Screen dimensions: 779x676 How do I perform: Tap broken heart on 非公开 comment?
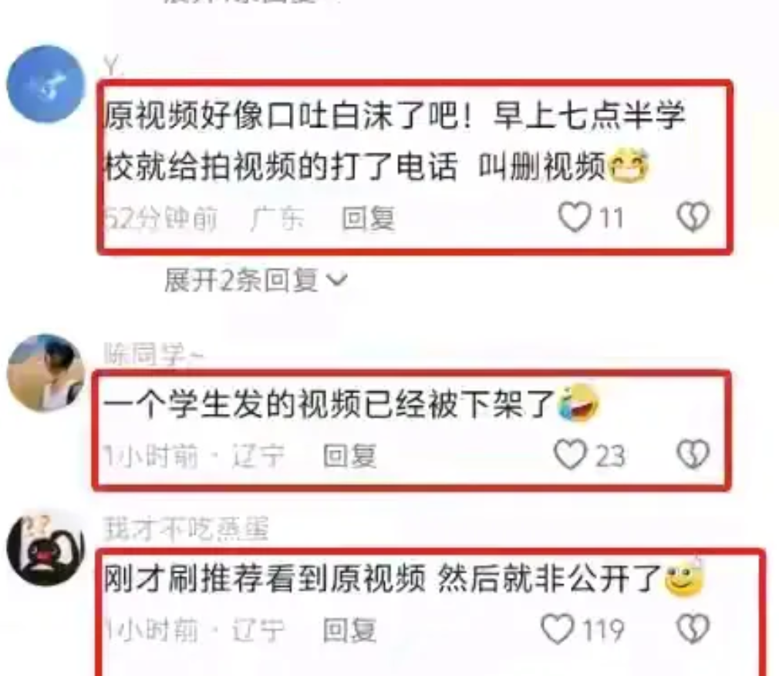pyautogui.click(x=693, y=629)
